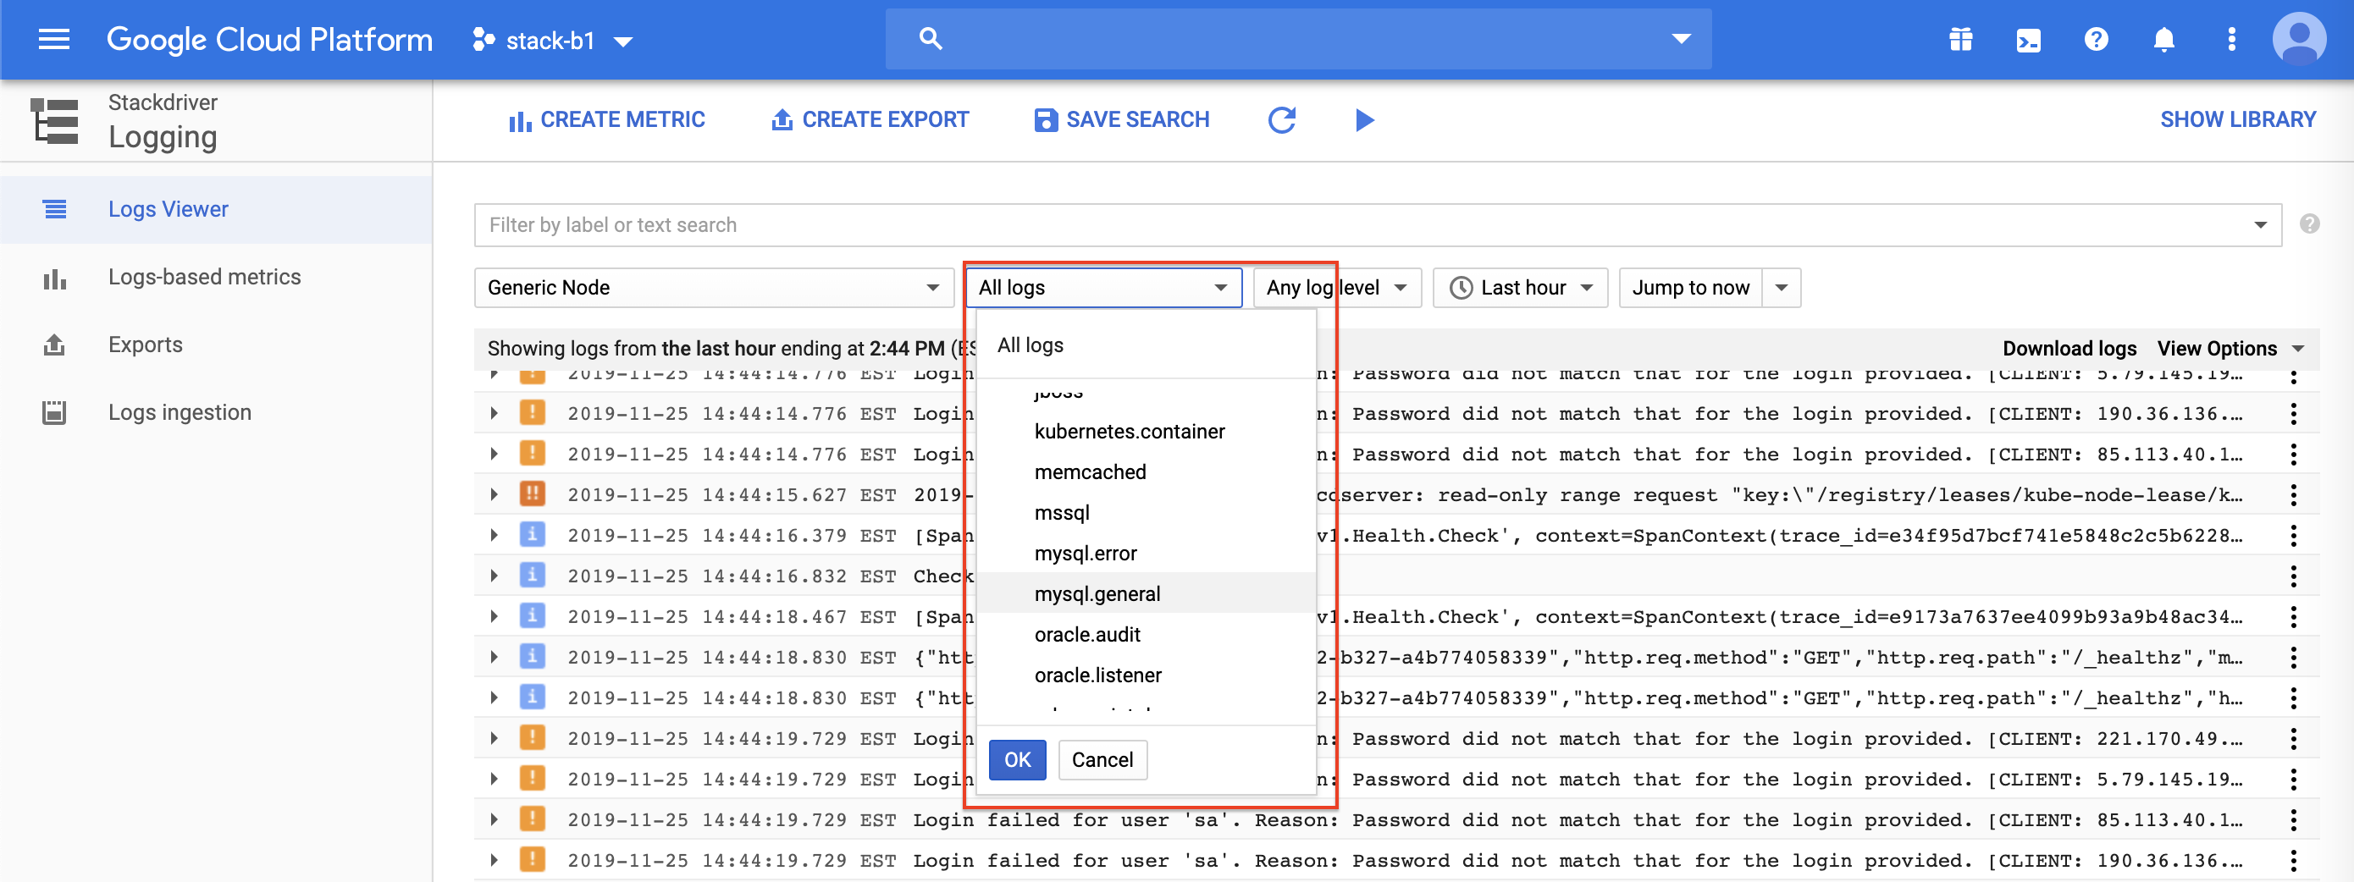Click info severity icon on 14:44:16.832 row
Image resolution: width=2354 pixels, height=882 pixels.
pyautogui.click(x=532, y=576)
